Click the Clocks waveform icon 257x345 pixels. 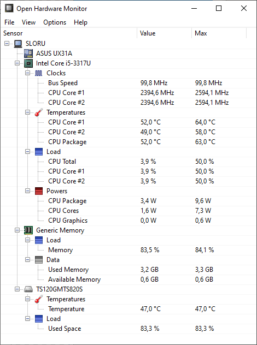coord(39,73)
